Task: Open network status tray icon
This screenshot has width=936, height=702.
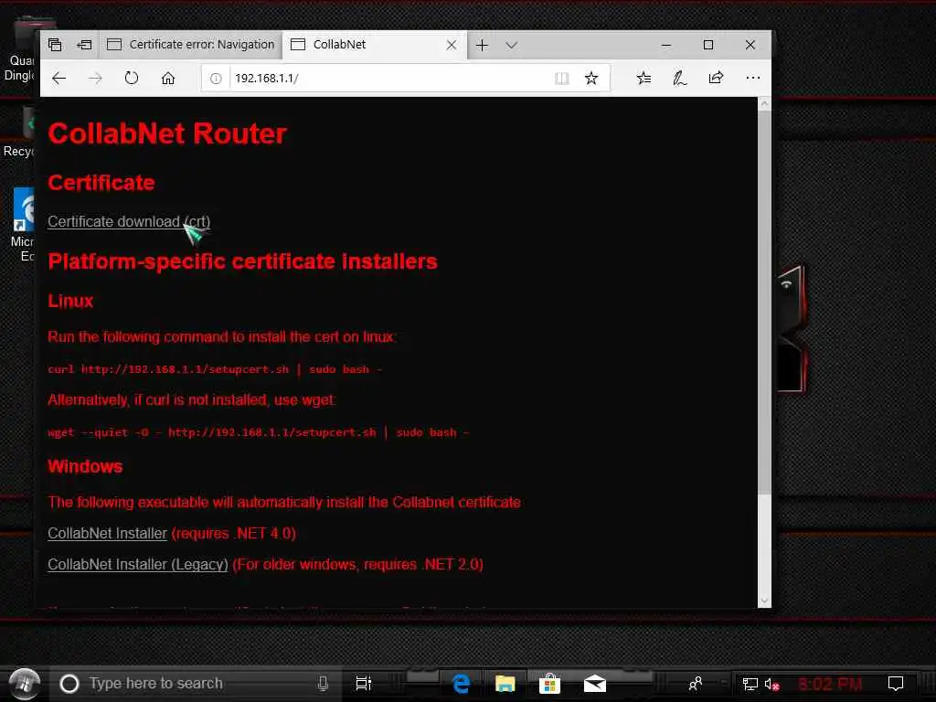Action: 750,684
